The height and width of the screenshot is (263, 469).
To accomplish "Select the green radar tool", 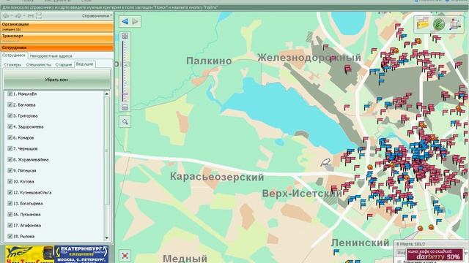I will (439, 24).
